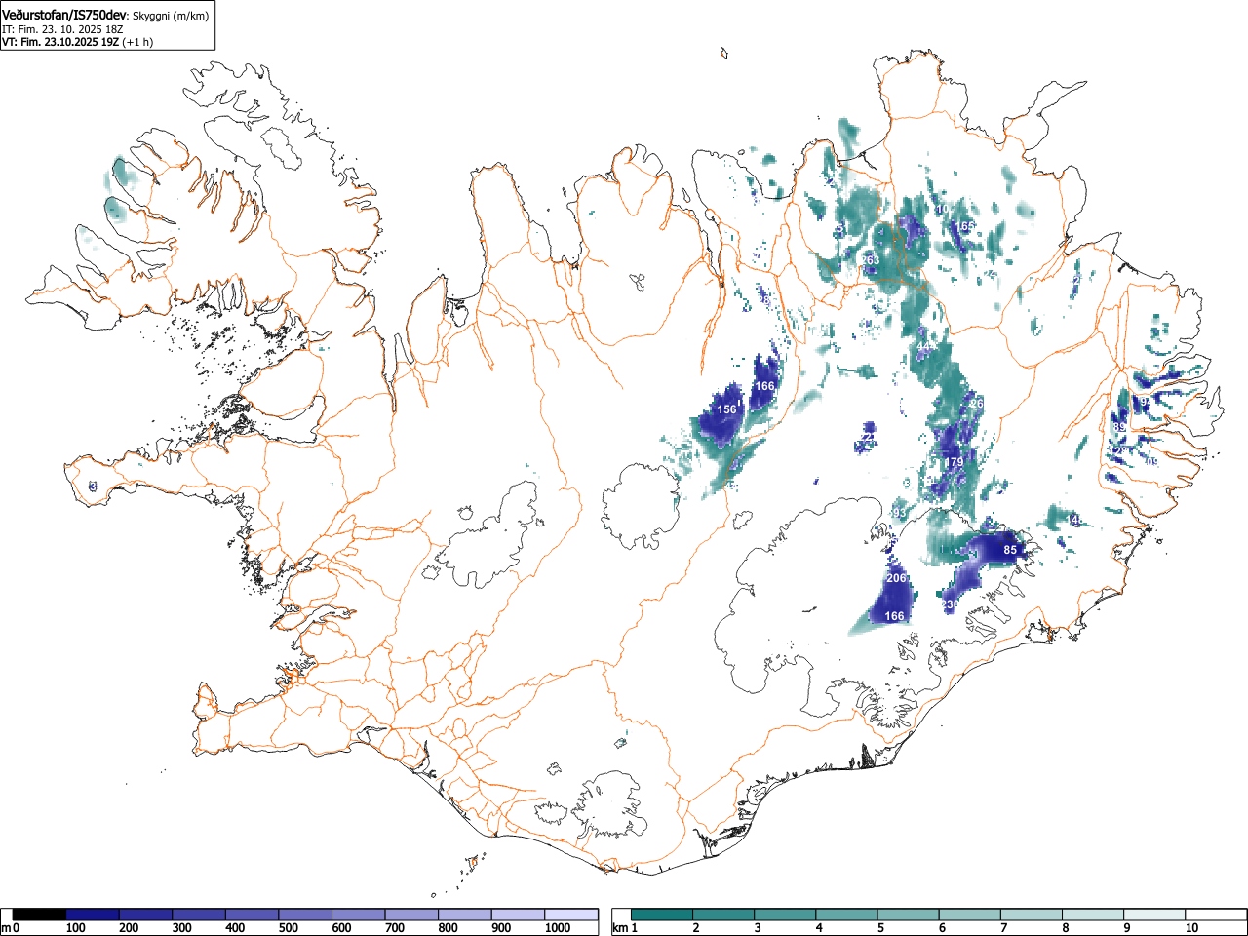Click the 179 value label on the map
The height and width of the screenshot is (936, 1248).
[954, 462]
